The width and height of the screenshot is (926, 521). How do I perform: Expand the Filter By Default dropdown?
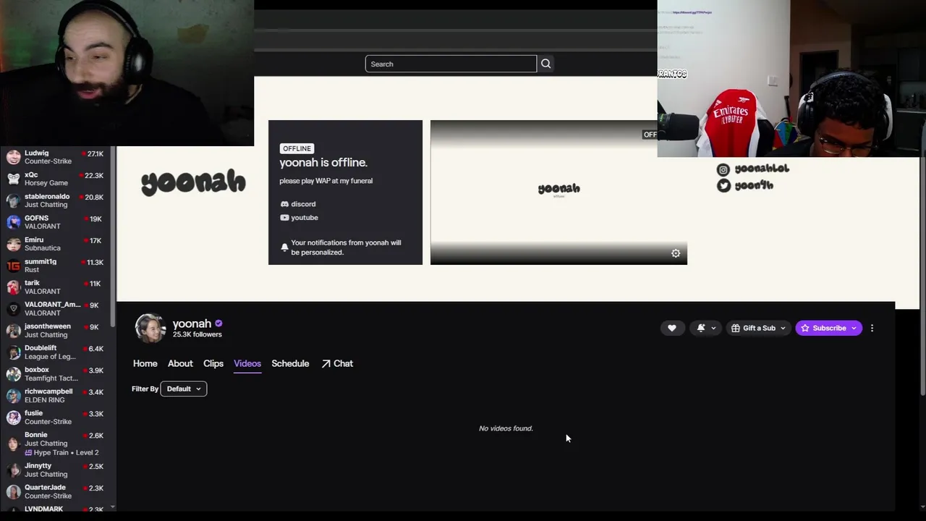click(183, 389)
